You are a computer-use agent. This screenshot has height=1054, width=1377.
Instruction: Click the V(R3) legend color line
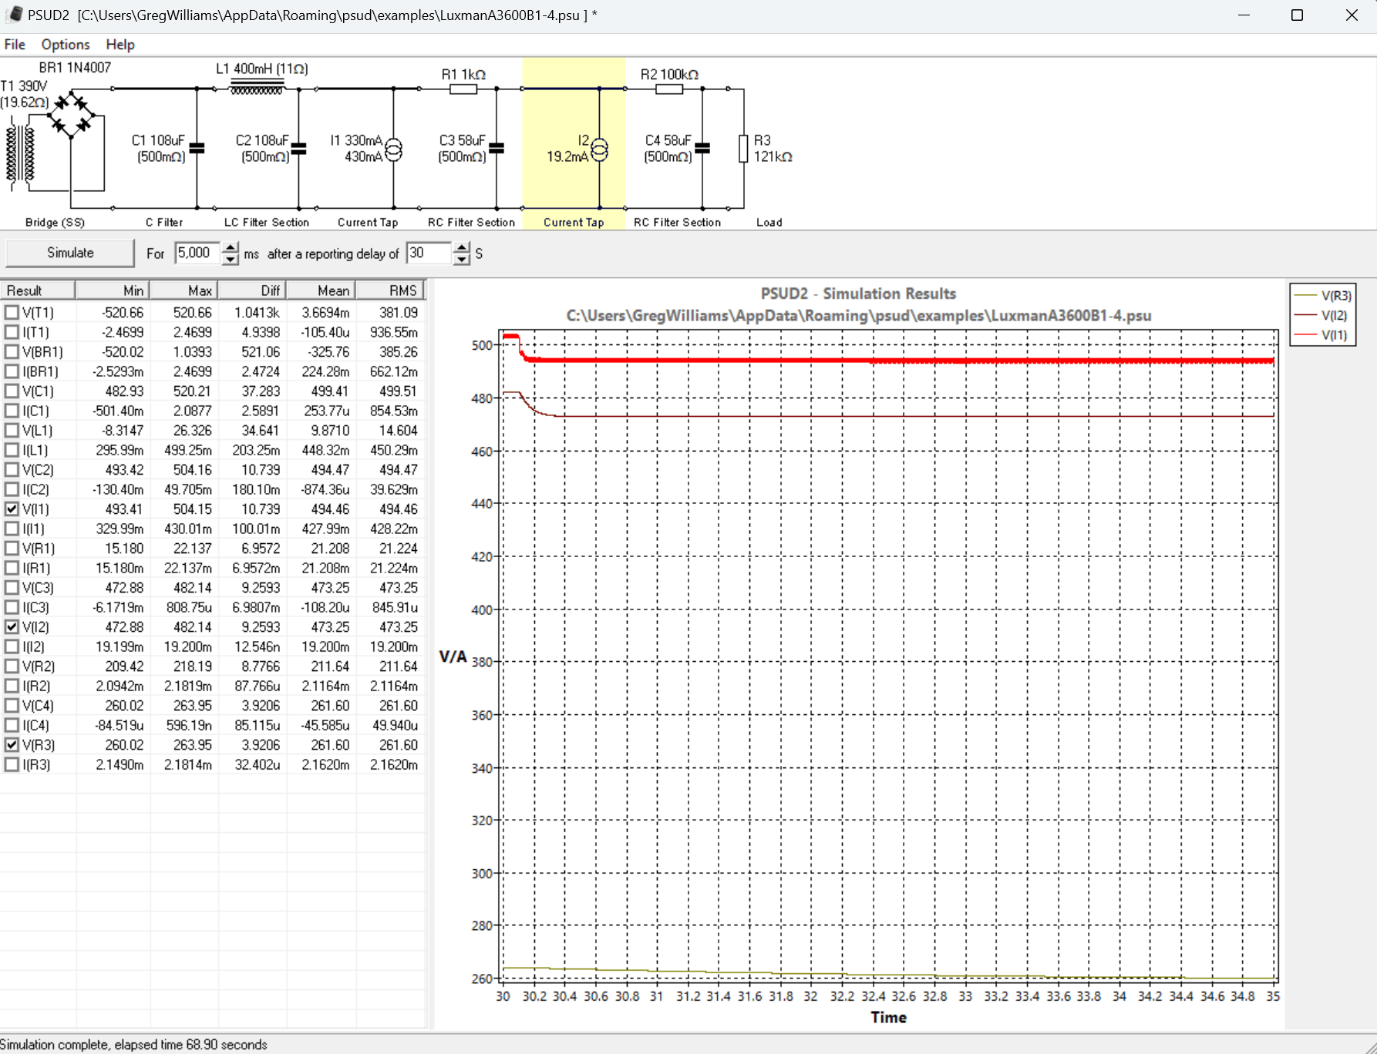1305,296
